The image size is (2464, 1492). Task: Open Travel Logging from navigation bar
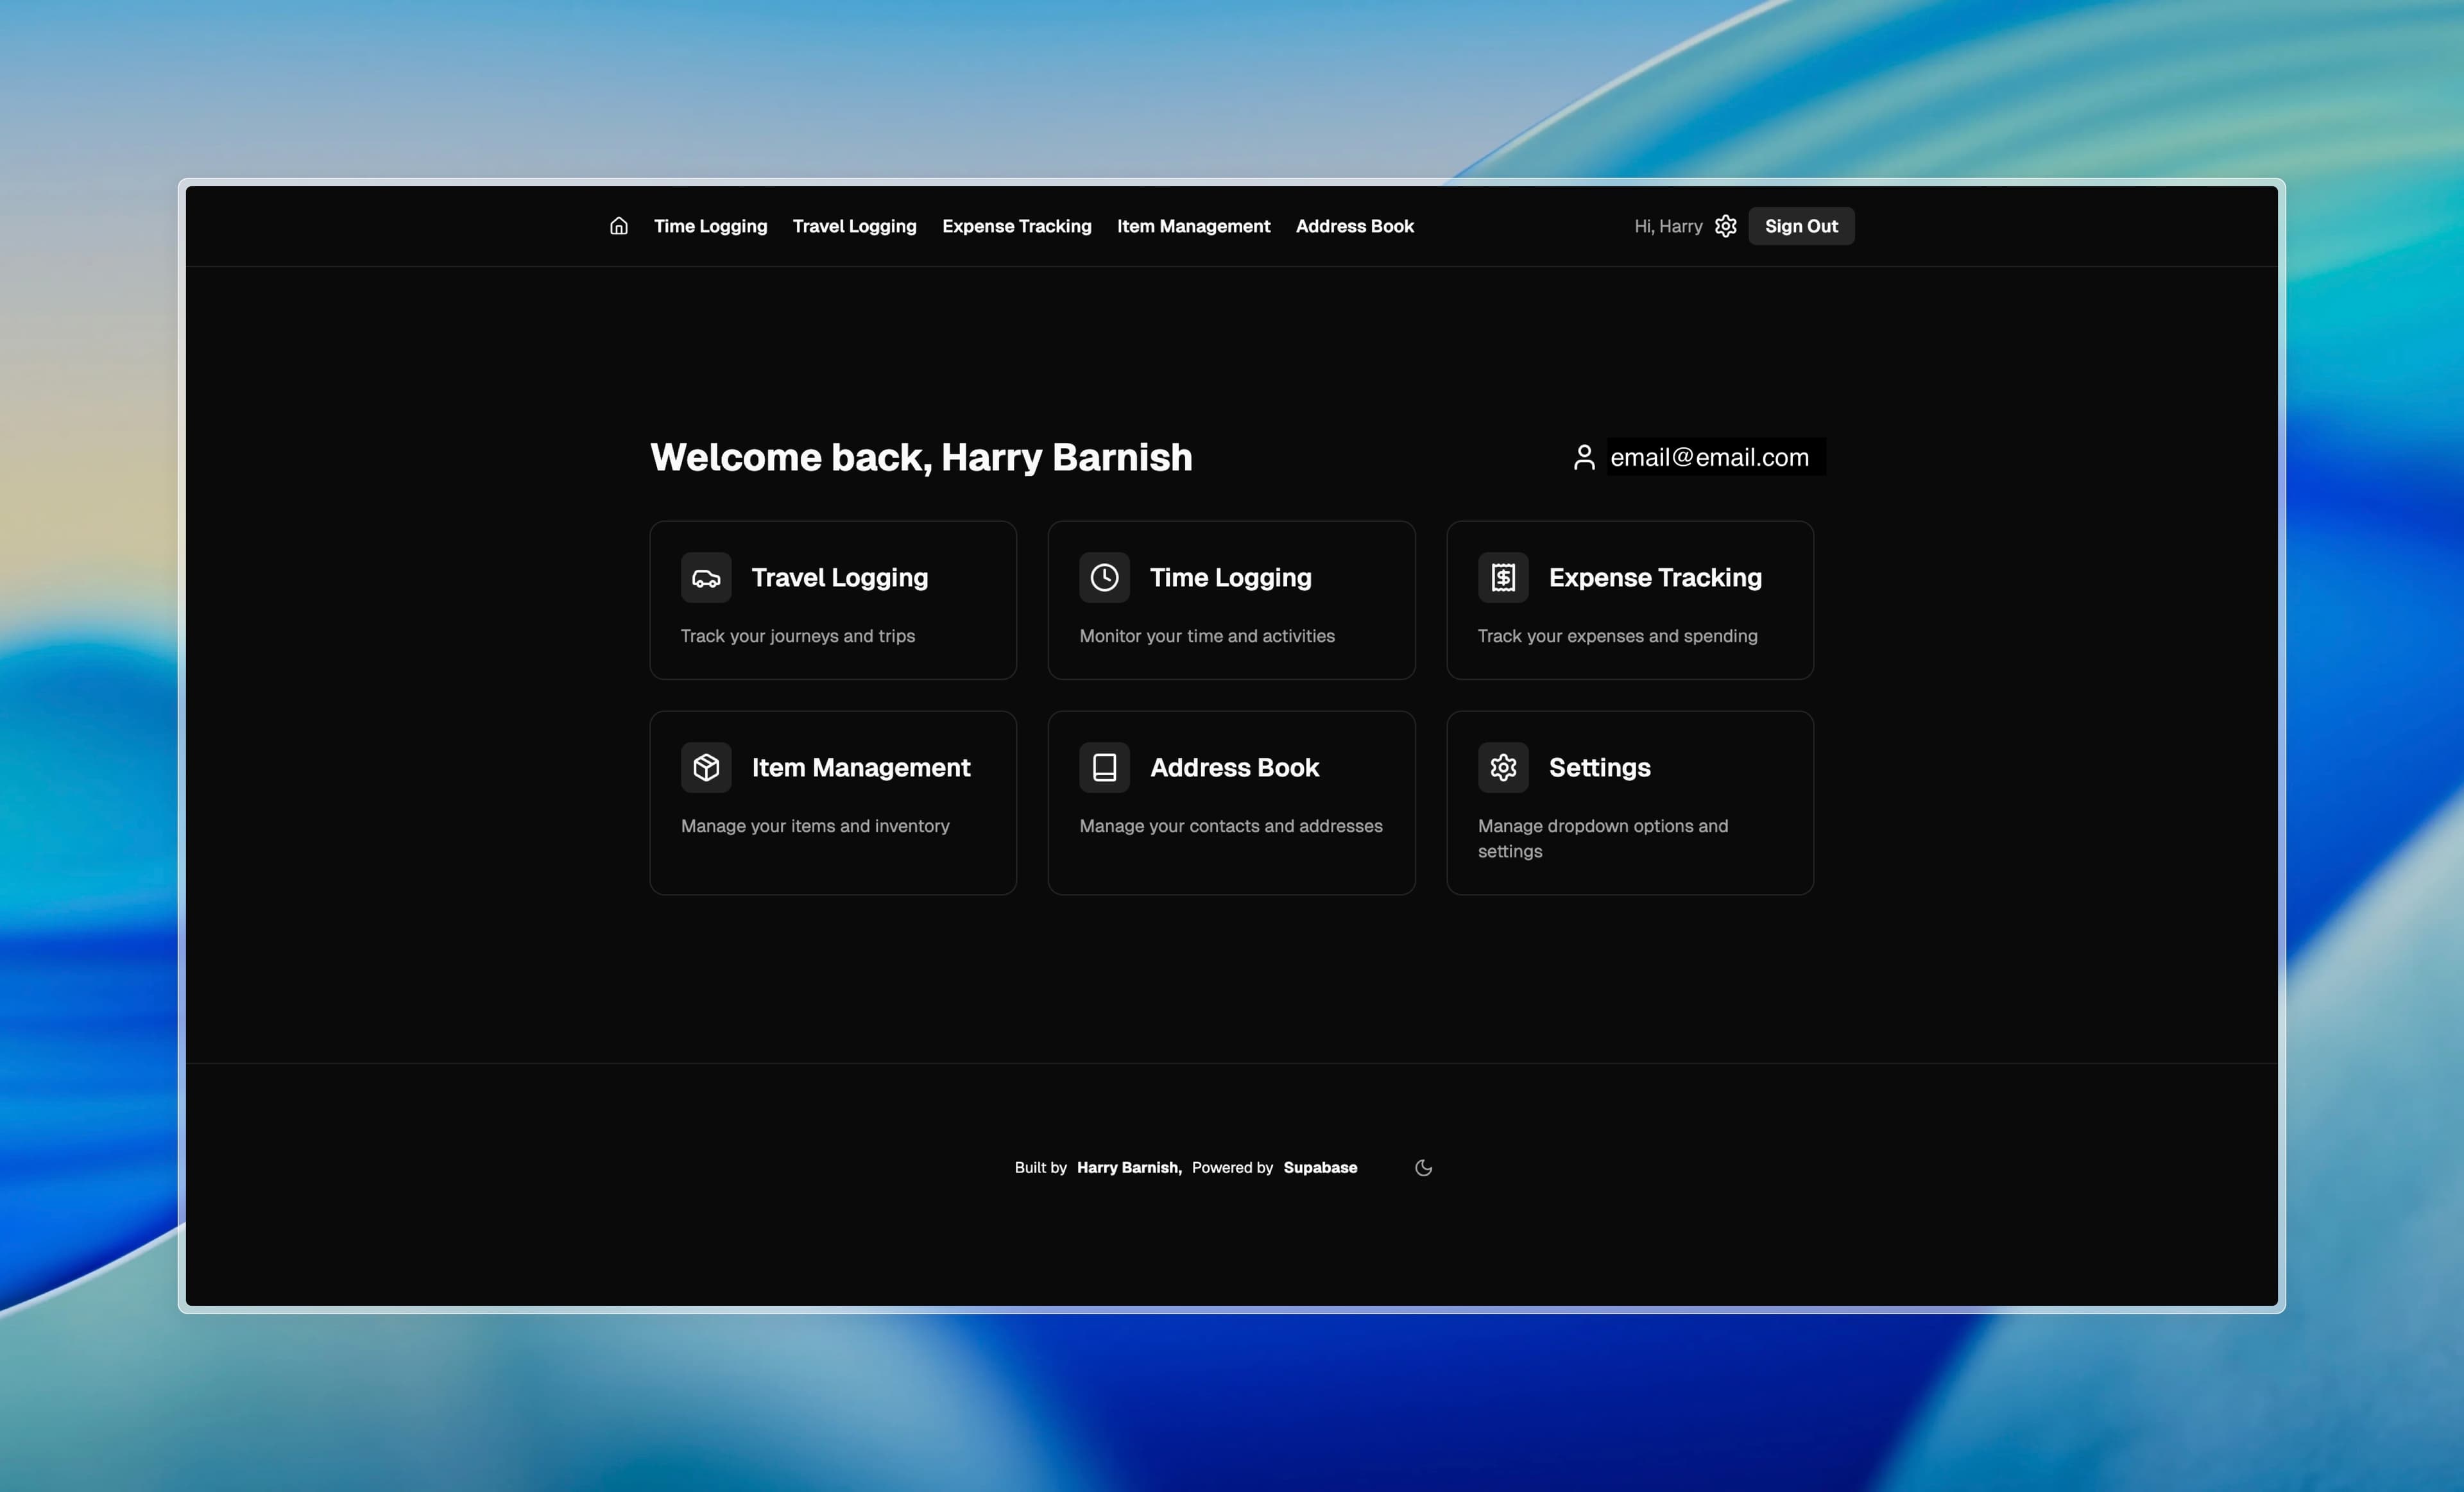pos(854,226)
